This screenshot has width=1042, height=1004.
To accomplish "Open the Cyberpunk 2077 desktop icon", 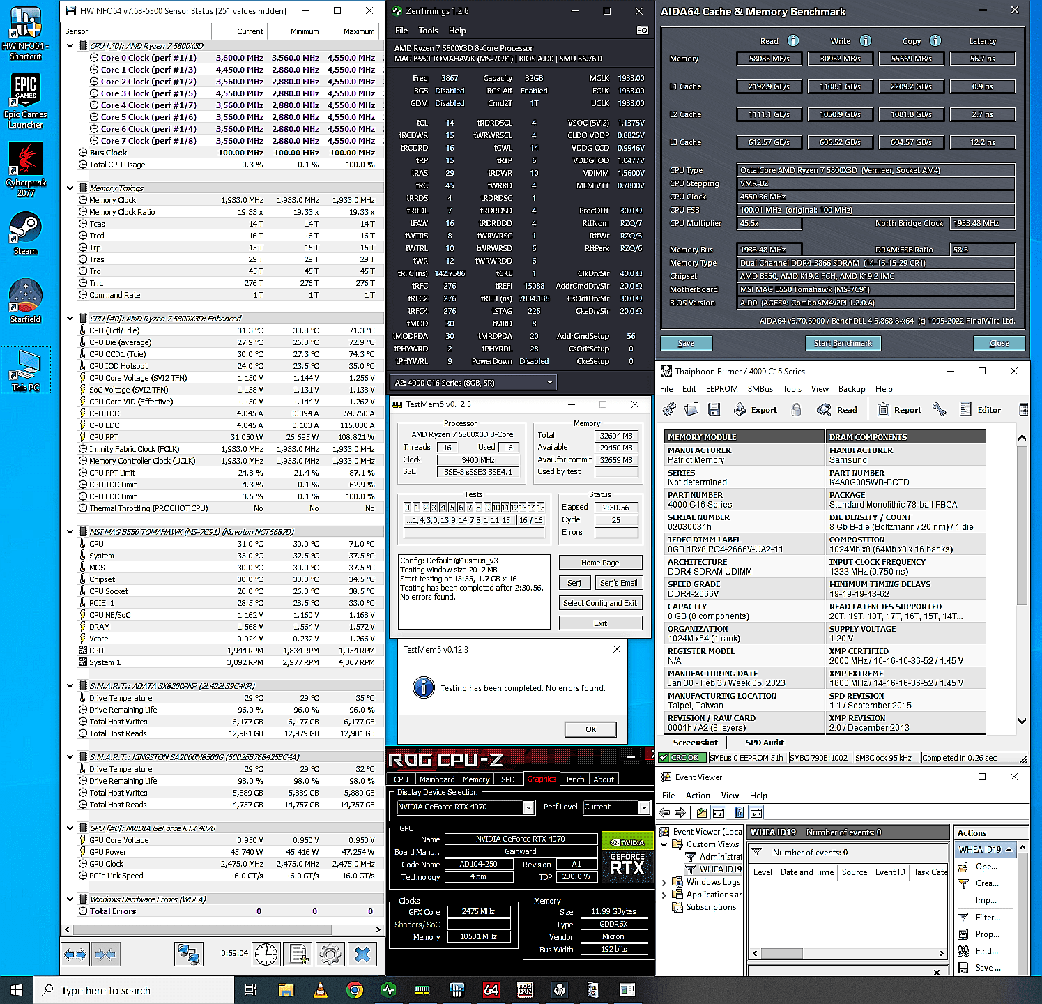I will [x=26, y=169].
